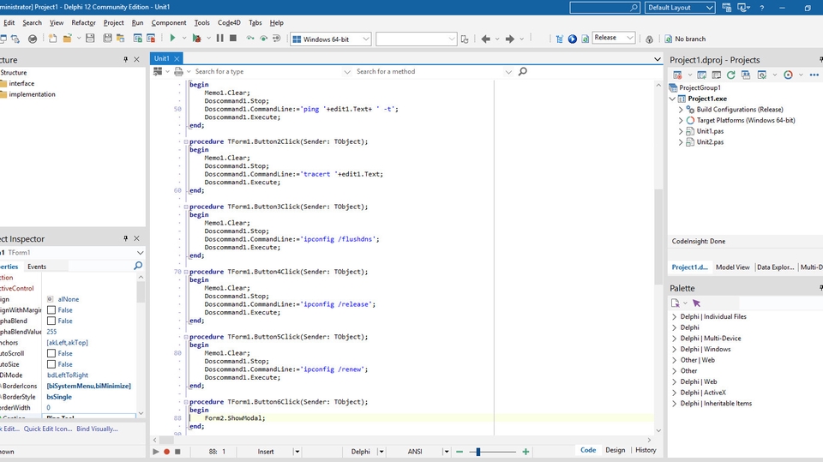Open the ANSI encoding dropdown in status bar
Image resolution: width=823 pixels, height=462 pixels.
coord(446,452)
